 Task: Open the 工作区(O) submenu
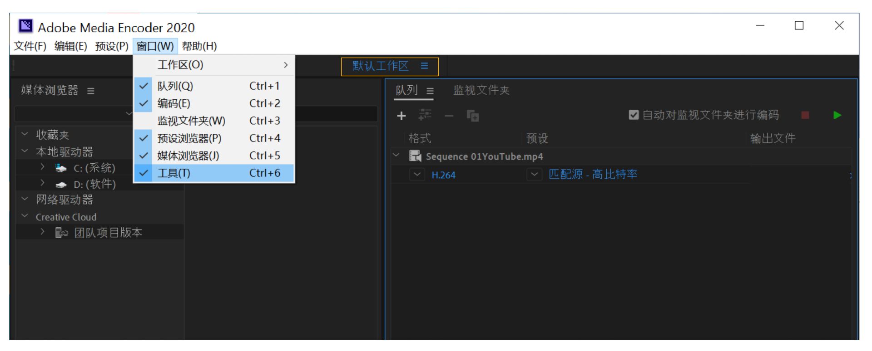tap(214, 65)
